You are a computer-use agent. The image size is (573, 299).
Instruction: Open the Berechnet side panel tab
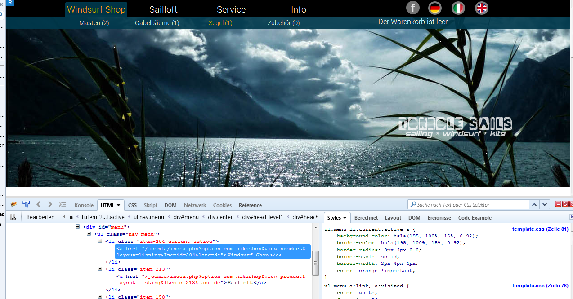coord(366,218)
